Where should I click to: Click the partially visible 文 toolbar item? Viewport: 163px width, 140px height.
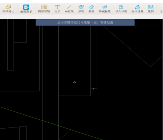(161, 11)
